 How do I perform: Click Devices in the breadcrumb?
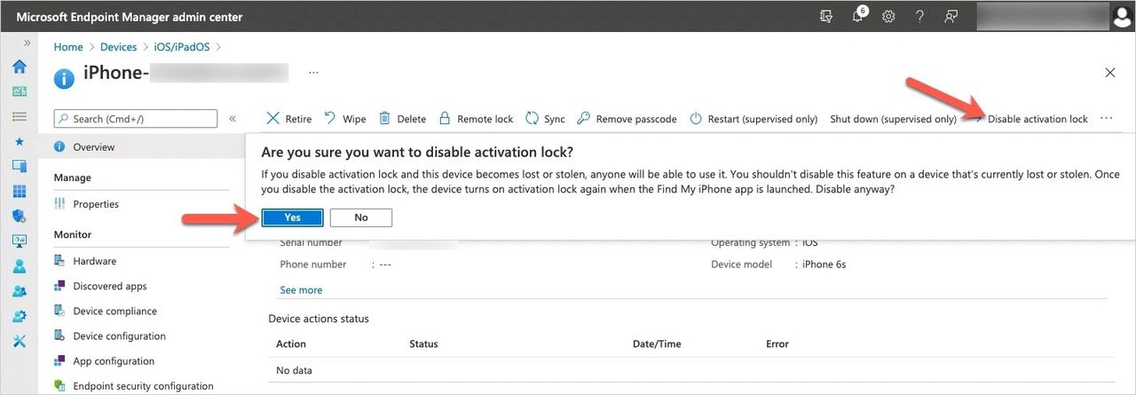pos(118,47)
